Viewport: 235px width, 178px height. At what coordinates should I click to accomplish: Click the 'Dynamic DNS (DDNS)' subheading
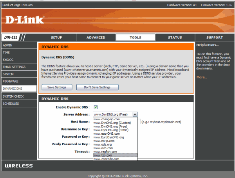pyautogui.click(x=58, y=57)
